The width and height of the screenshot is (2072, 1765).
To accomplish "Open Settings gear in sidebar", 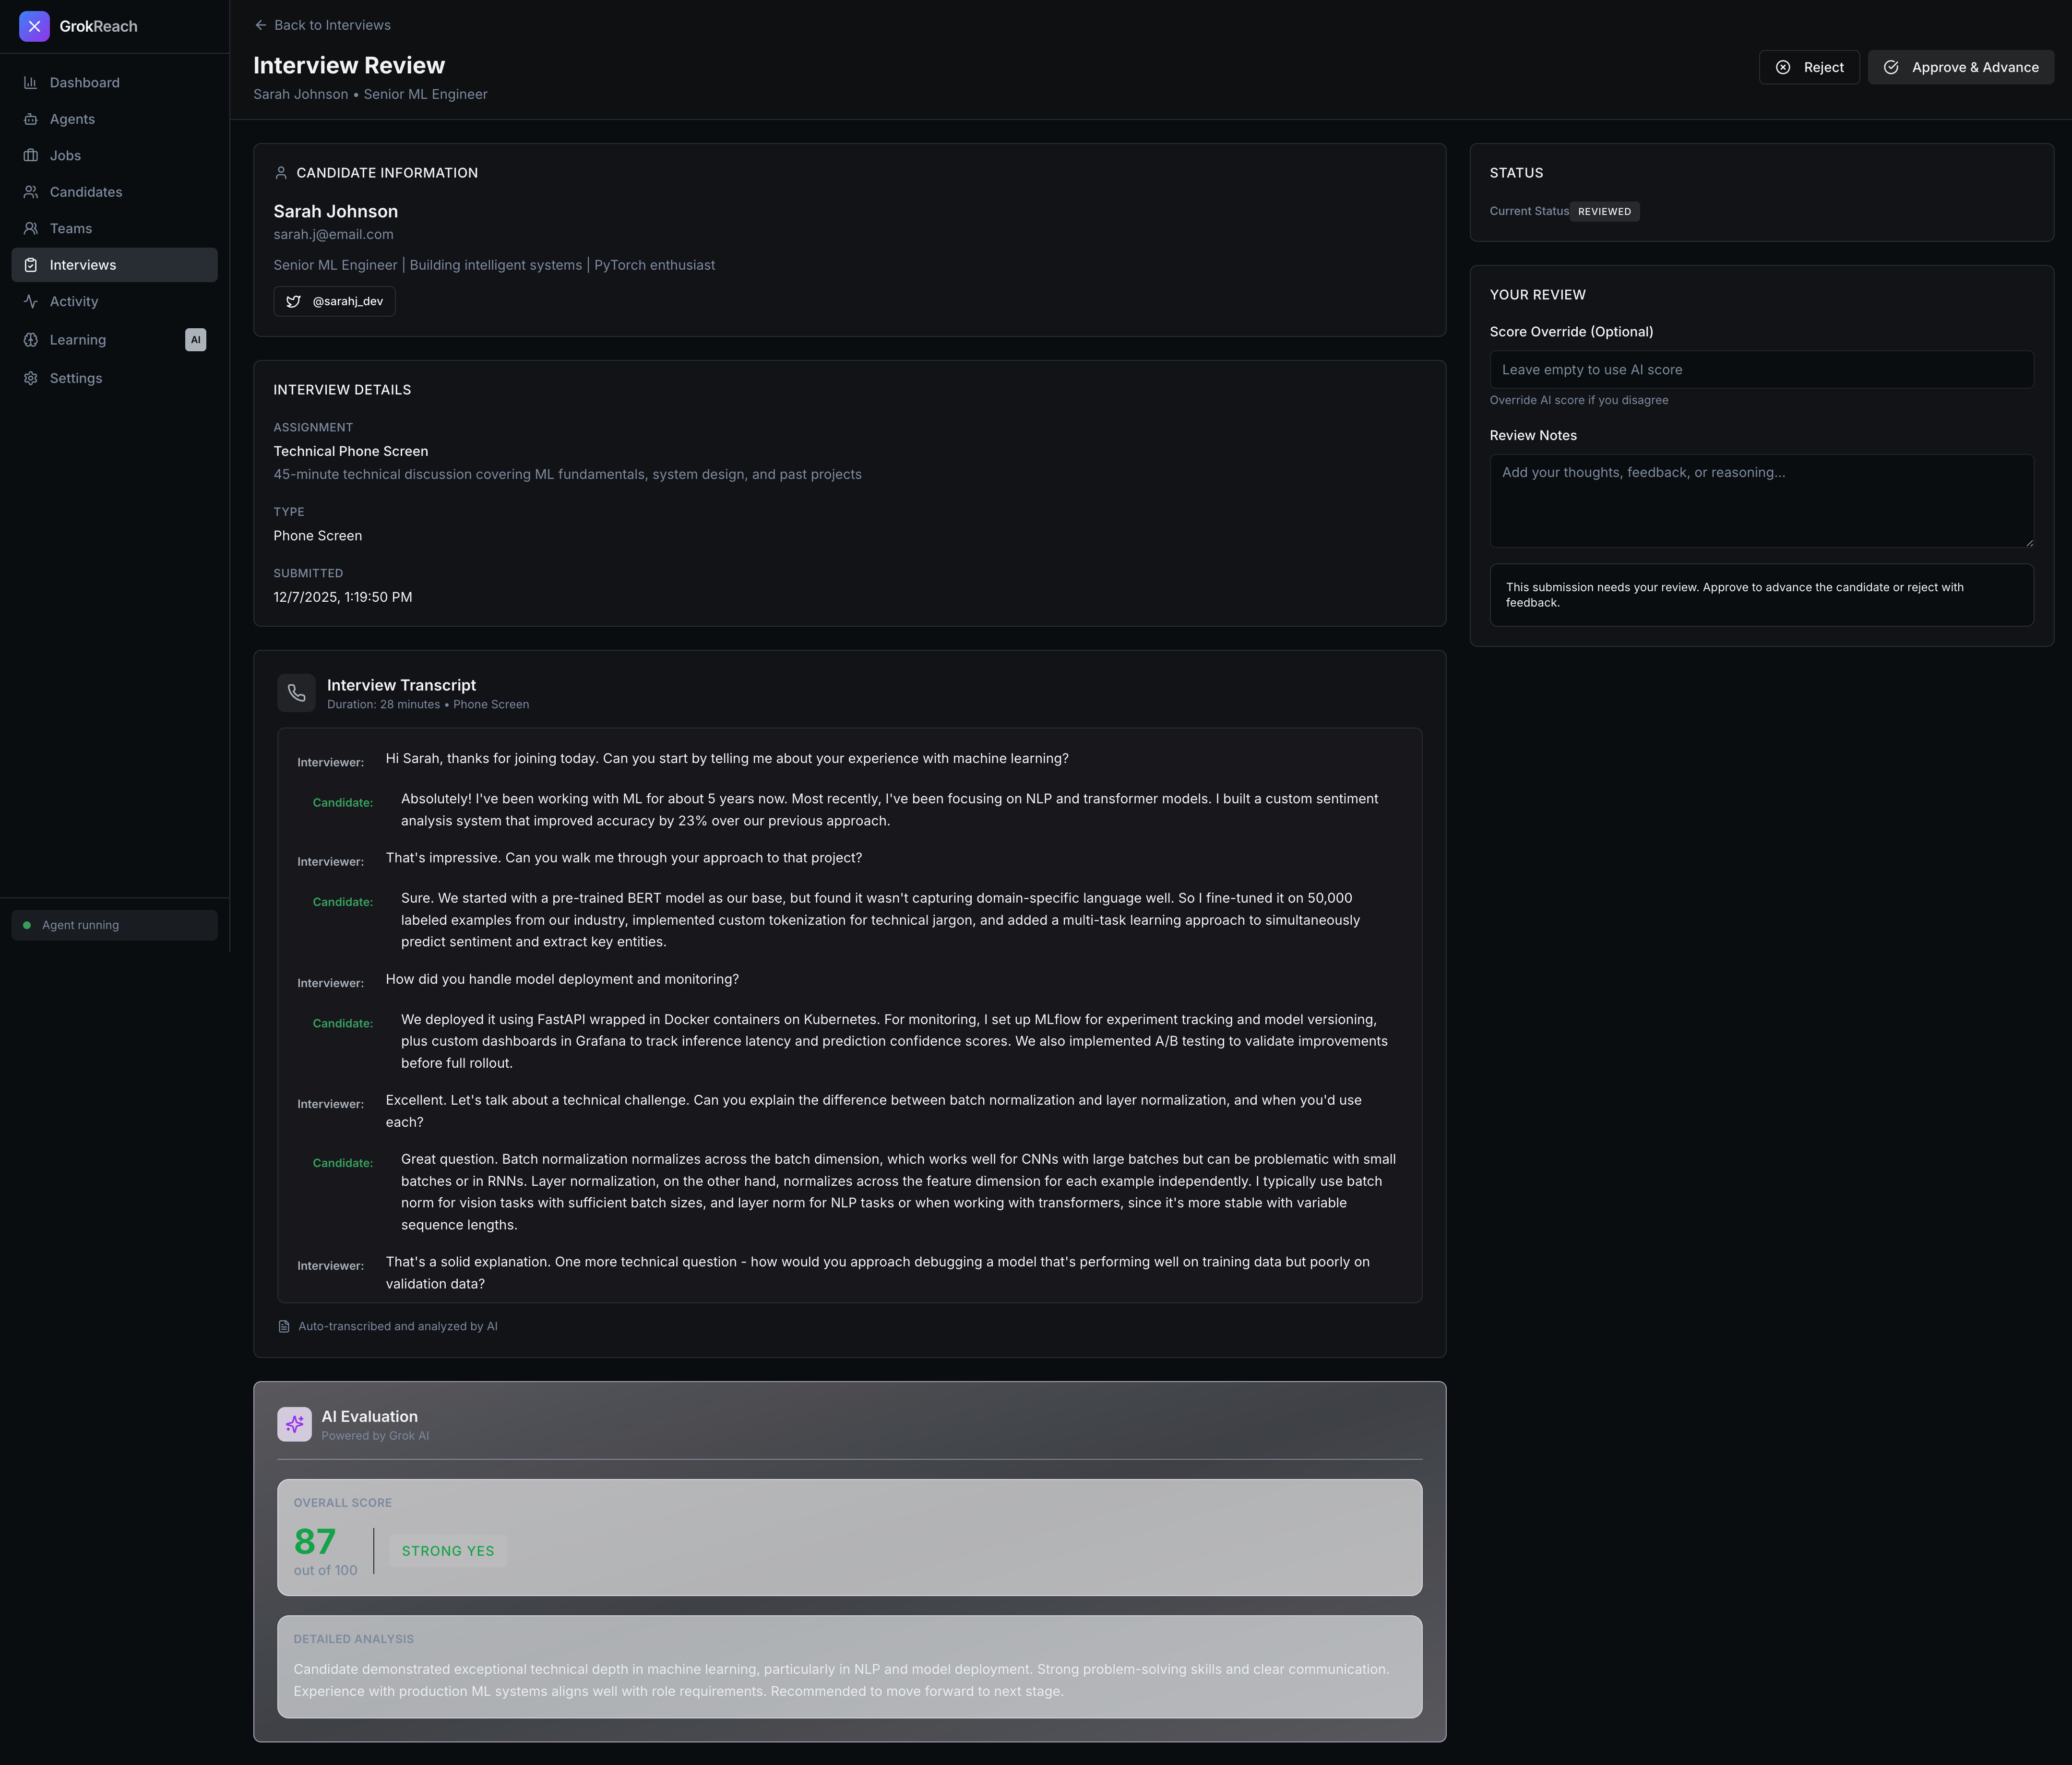I will point(31,378).
